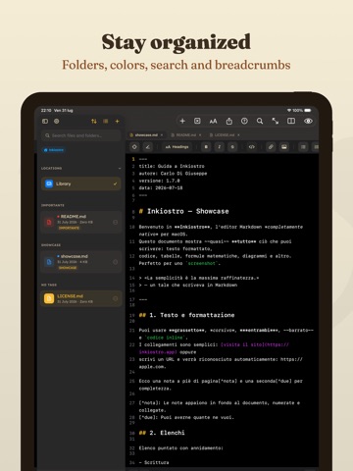Close the LICENSE.md tab
The width and height of the screenshot is (353, 471).
coord(238,135)
